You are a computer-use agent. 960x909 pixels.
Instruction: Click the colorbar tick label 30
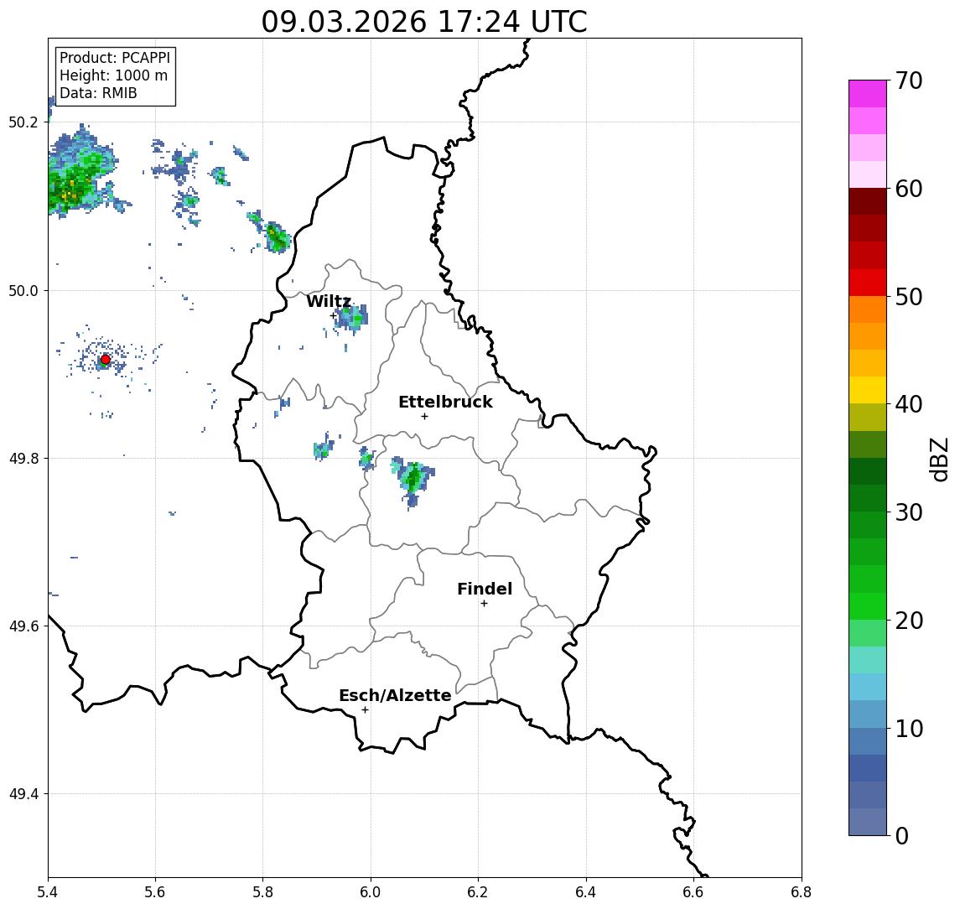click(908, 512)
